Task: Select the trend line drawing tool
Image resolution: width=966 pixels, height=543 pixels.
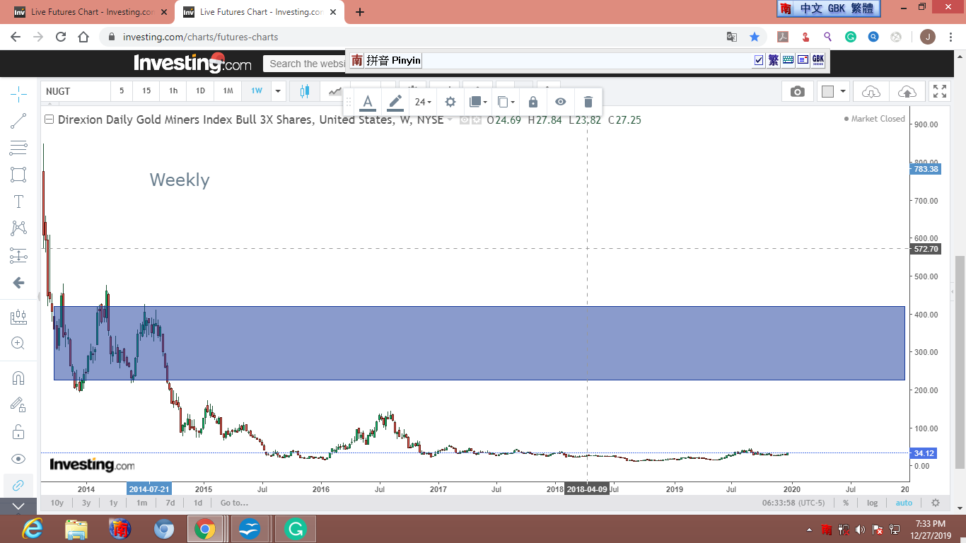Action: (x=18, y=121)
